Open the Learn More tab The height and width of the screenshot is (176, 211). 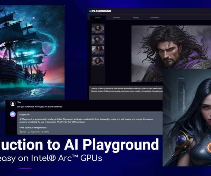click(155, 18)
